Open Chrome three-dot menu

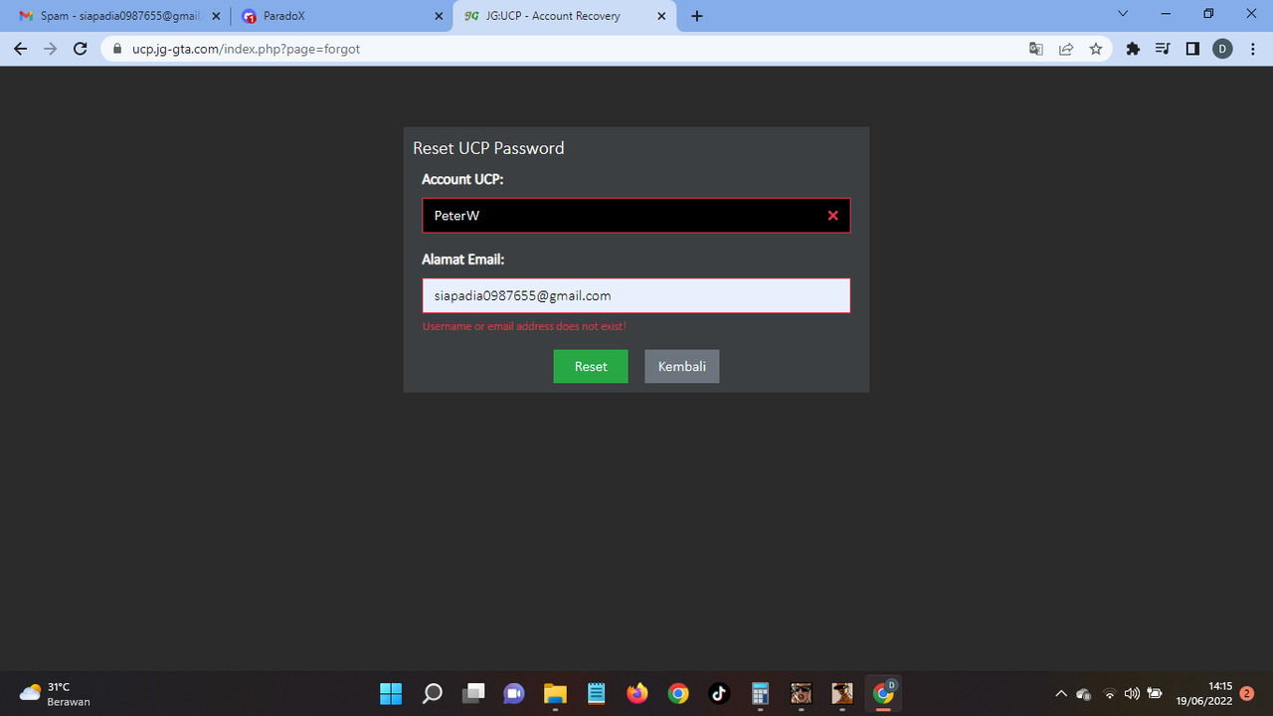click(x=1252, y=49)
